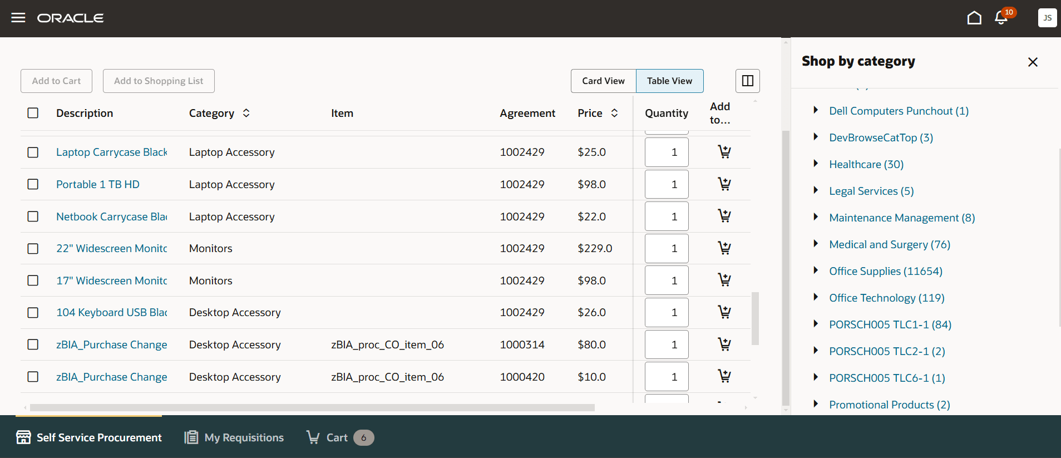Click the table's vertical scrollbar thumb
Viewport: 1061px width, 458px height.
point(755,318)
